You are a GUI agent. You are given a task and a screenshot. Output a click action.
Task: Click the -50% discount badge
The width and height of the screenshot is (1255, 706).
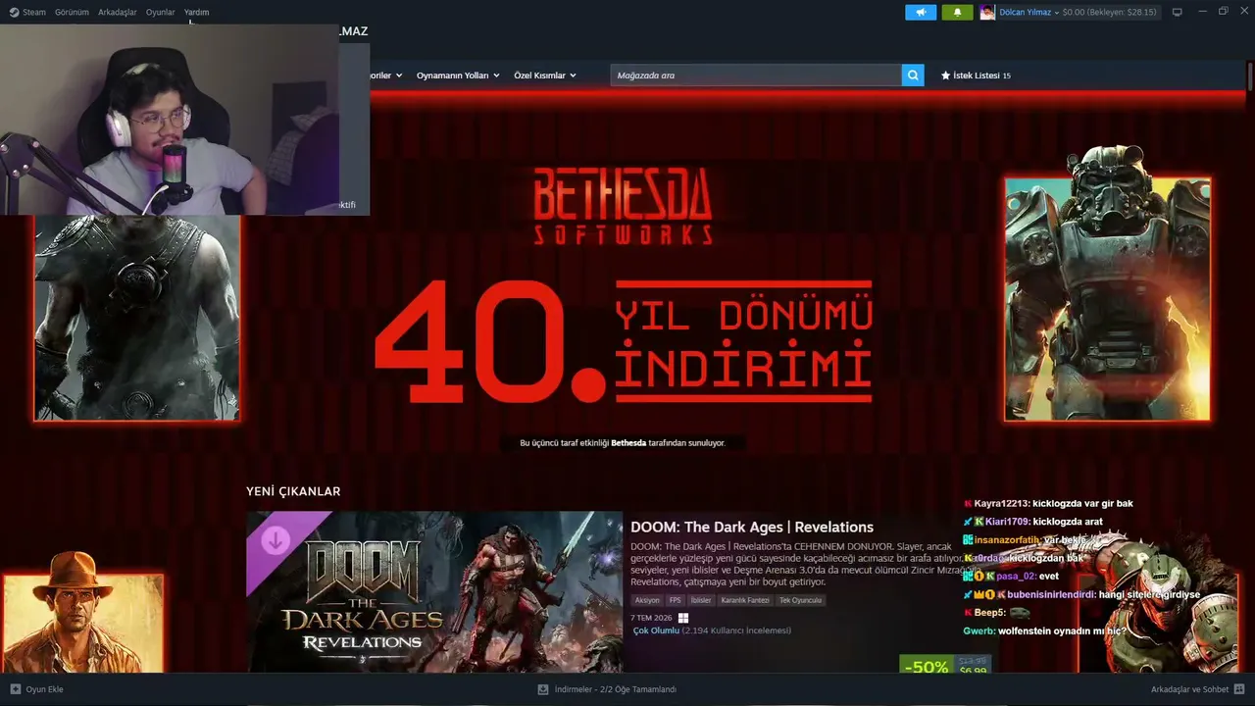(x=927, y=665)
